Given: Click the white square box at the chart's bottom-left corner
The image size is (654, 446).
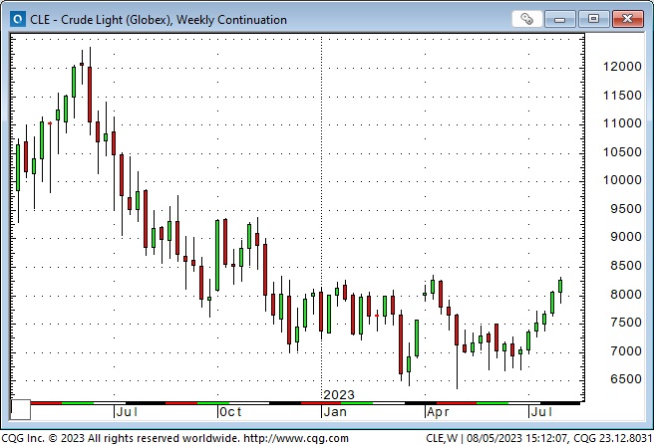Looking at the screenshot, I should click(20, 410).
